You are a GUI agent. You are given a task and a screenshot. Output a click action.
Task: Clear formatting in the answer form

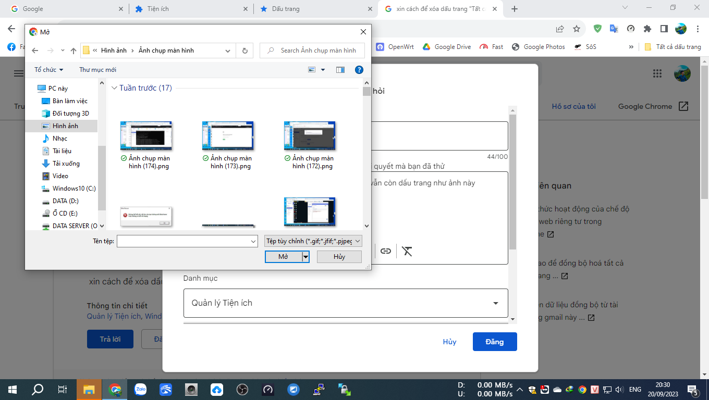point(407,251)
